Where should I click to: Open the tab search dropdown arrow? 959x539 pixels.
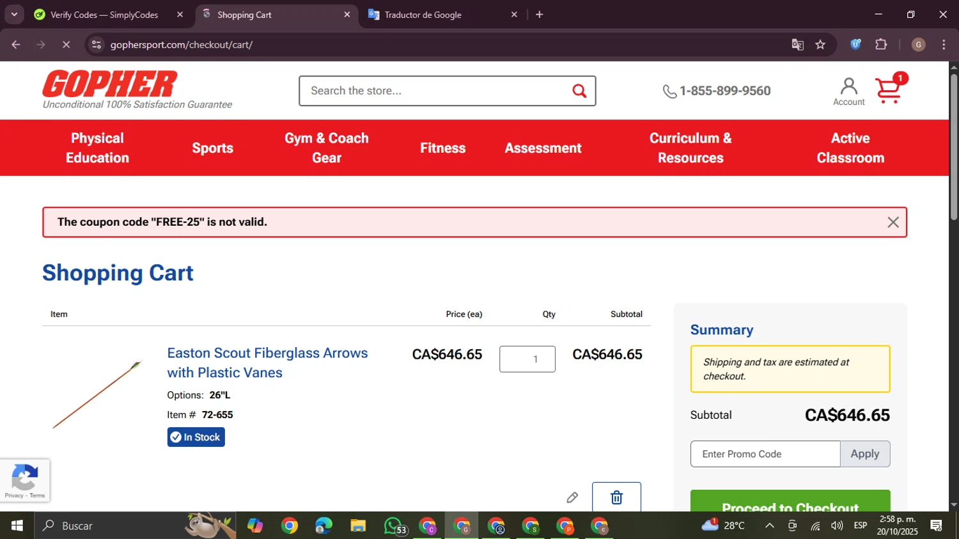14,14
